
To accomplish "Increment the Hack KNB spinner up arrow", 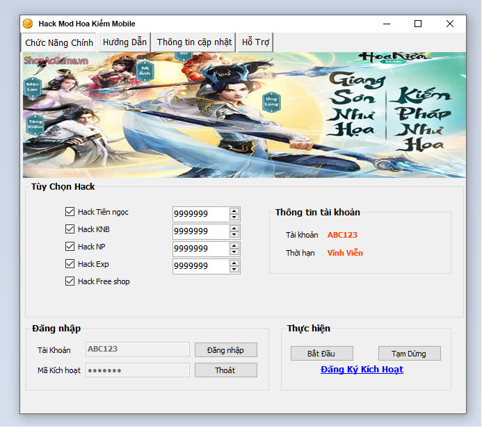I will pos(234,229).
